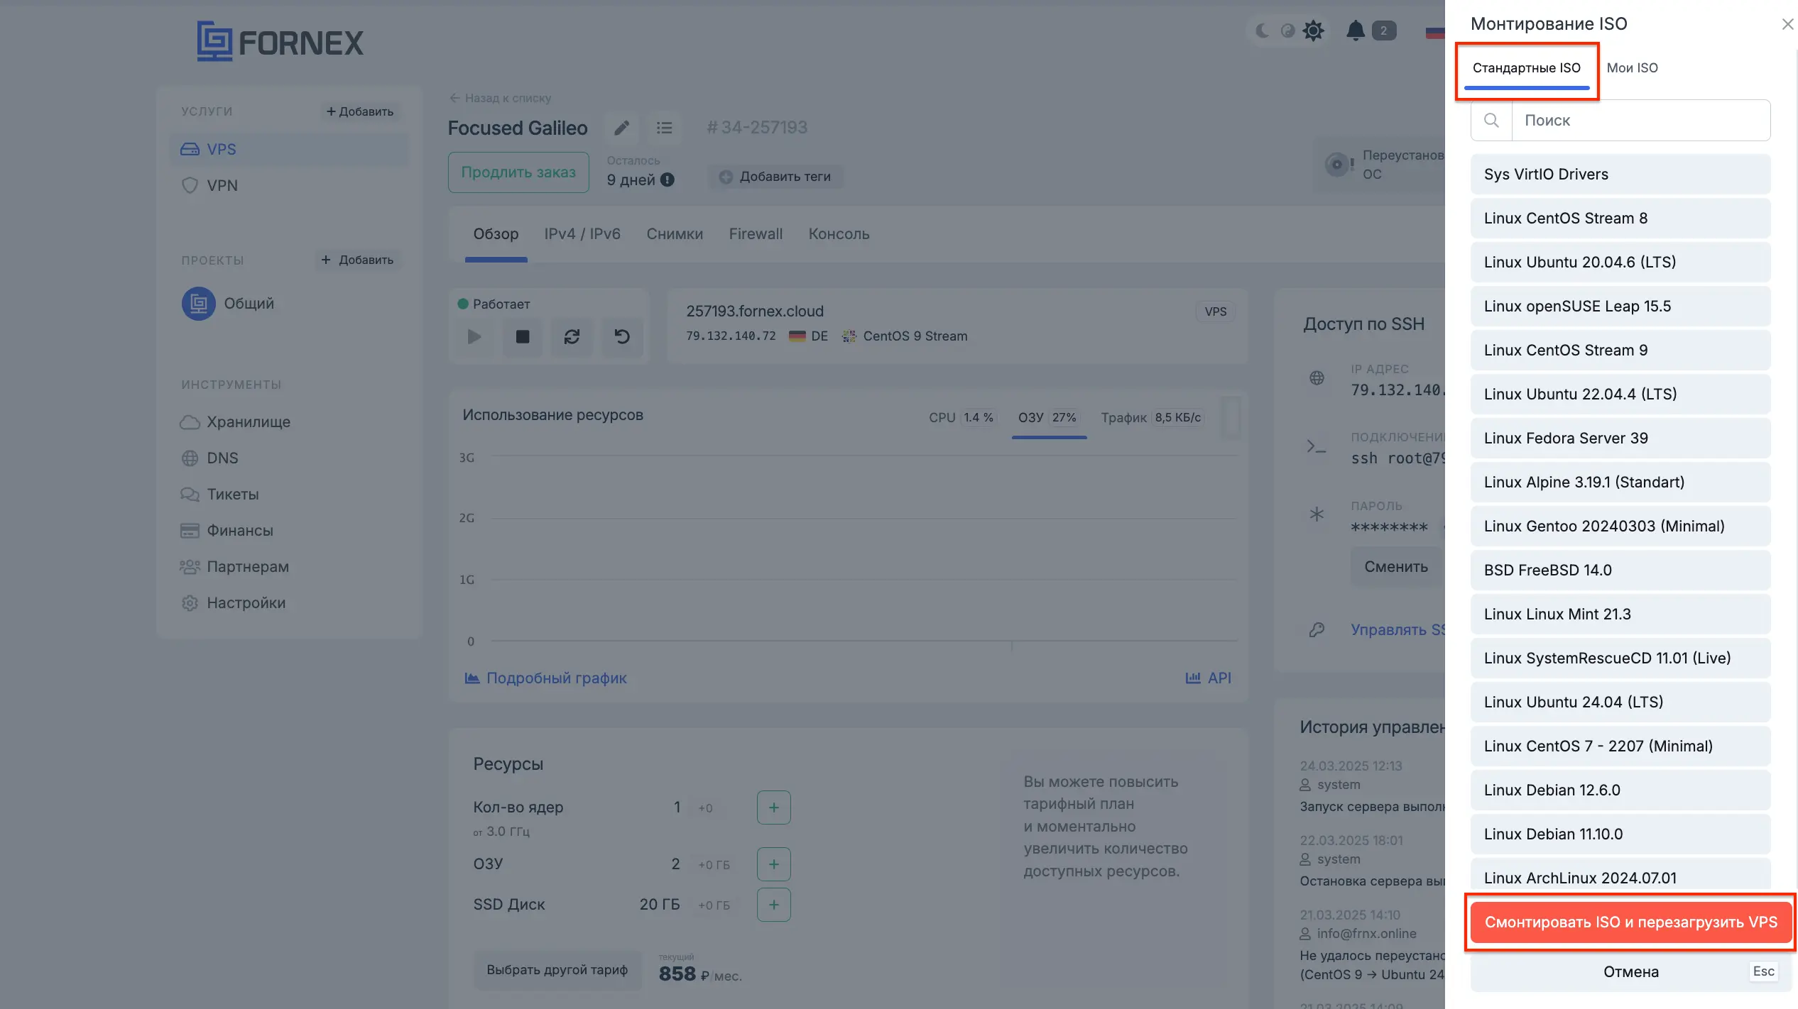The width and height of the screenshot is (1798, 1009).
Task: Select light theme sun icon
Action: pos(1314,31)
